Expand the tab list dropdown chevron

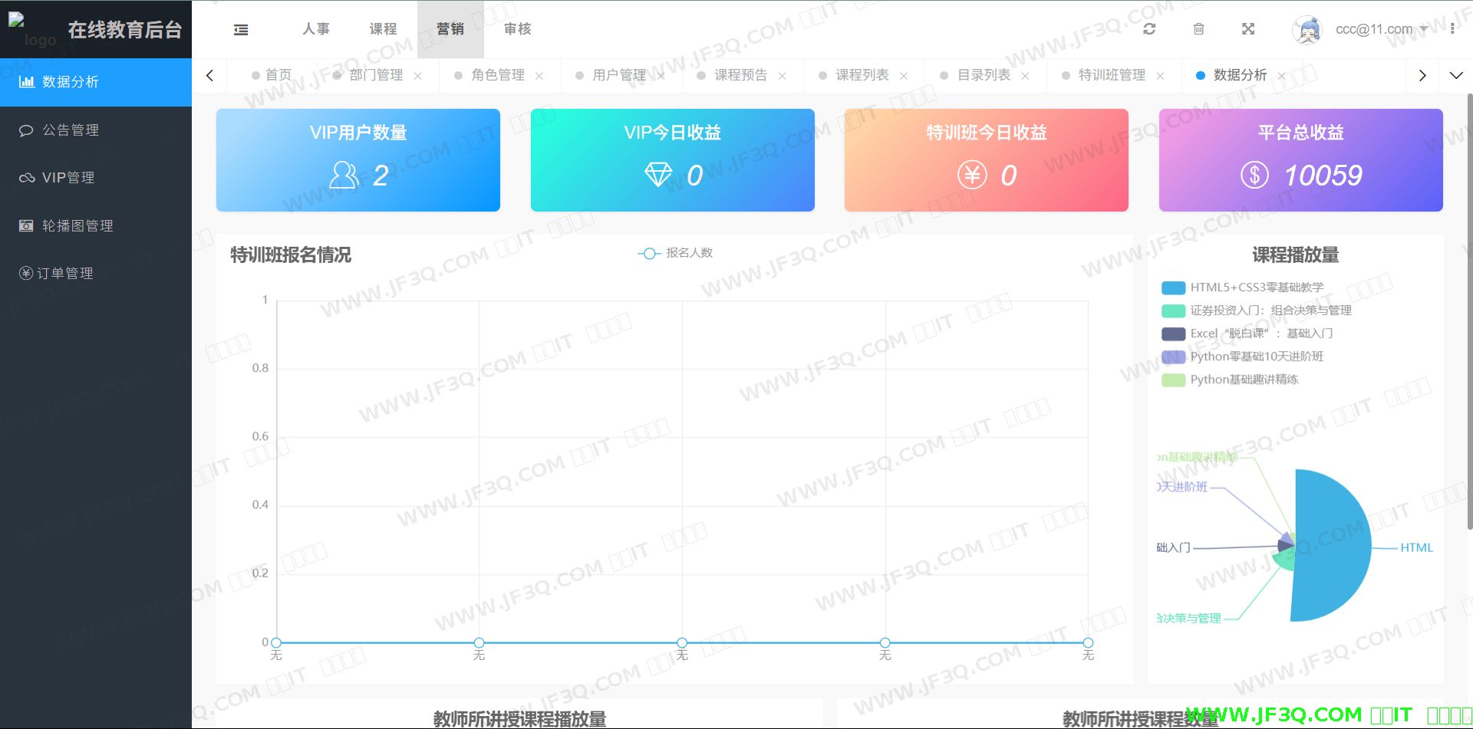1455,75
